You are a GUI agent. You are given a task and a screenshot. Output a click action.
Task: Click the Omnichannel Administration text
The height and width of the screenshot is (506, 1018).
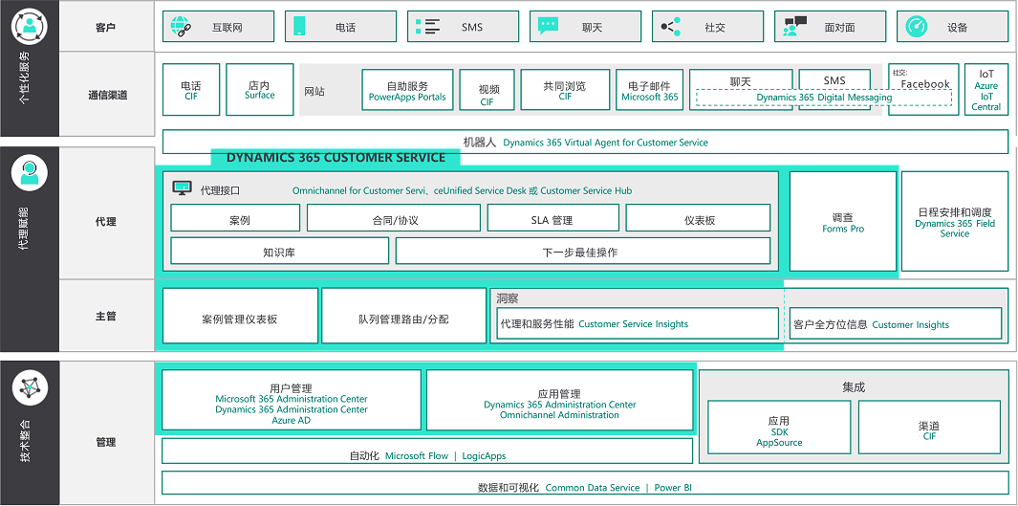559,415
